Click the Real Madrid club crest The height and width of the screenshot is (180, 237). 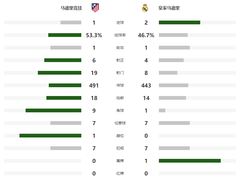(145, 8)
